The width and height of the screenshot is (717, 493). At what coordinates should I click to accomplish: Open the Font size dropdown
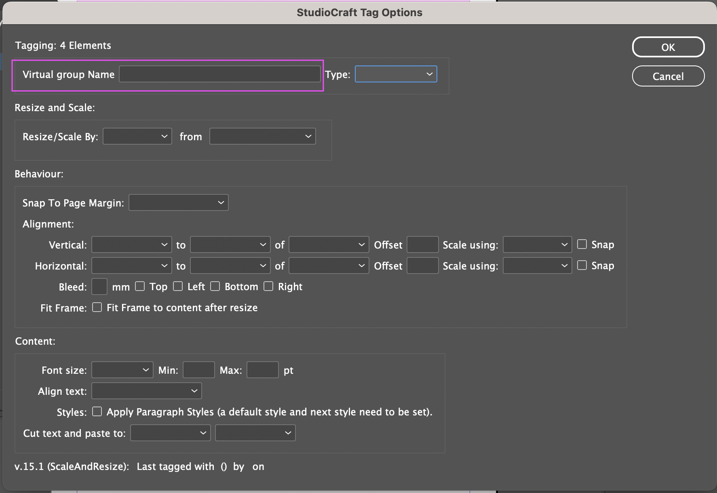(122, 370)
